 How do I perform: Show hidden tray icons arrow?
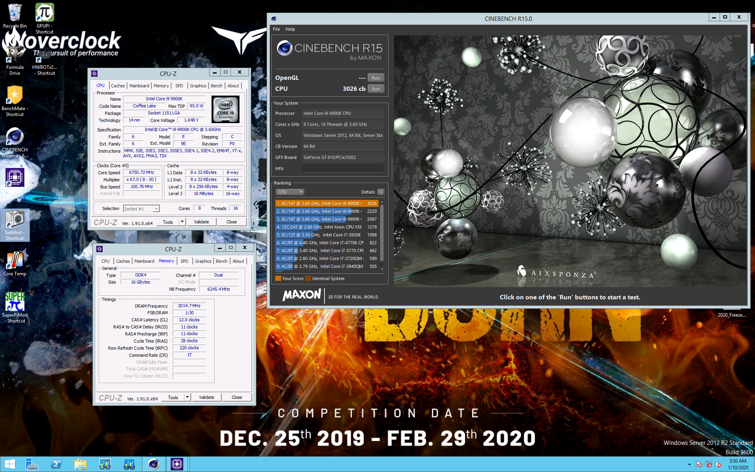689,465
